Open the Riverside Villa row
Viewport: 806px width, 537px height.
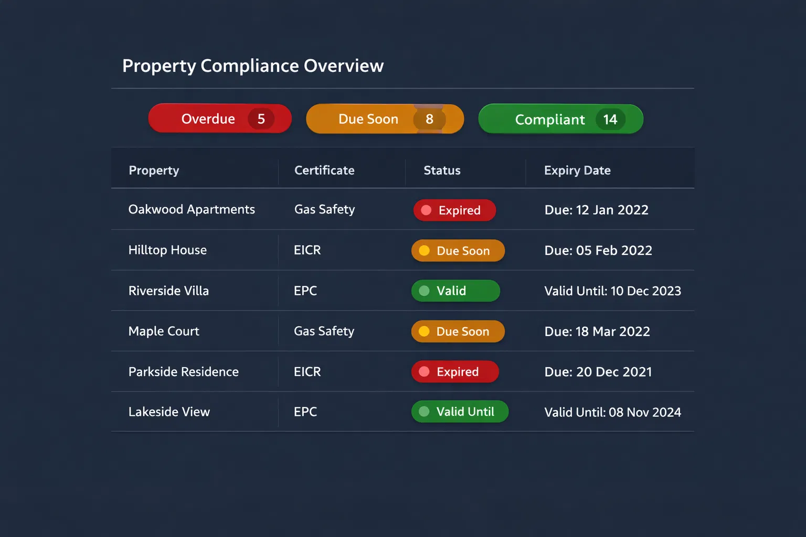coord(402,291)
